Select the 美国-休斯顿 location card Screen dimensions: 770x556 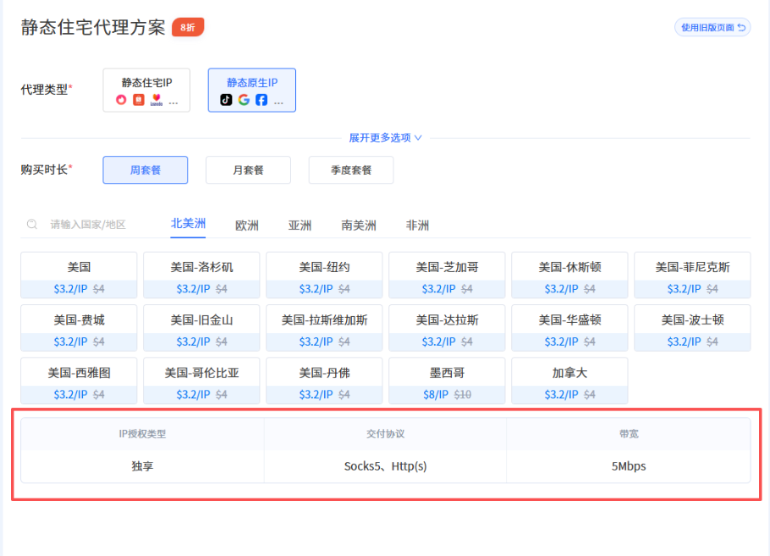[569, 275]
